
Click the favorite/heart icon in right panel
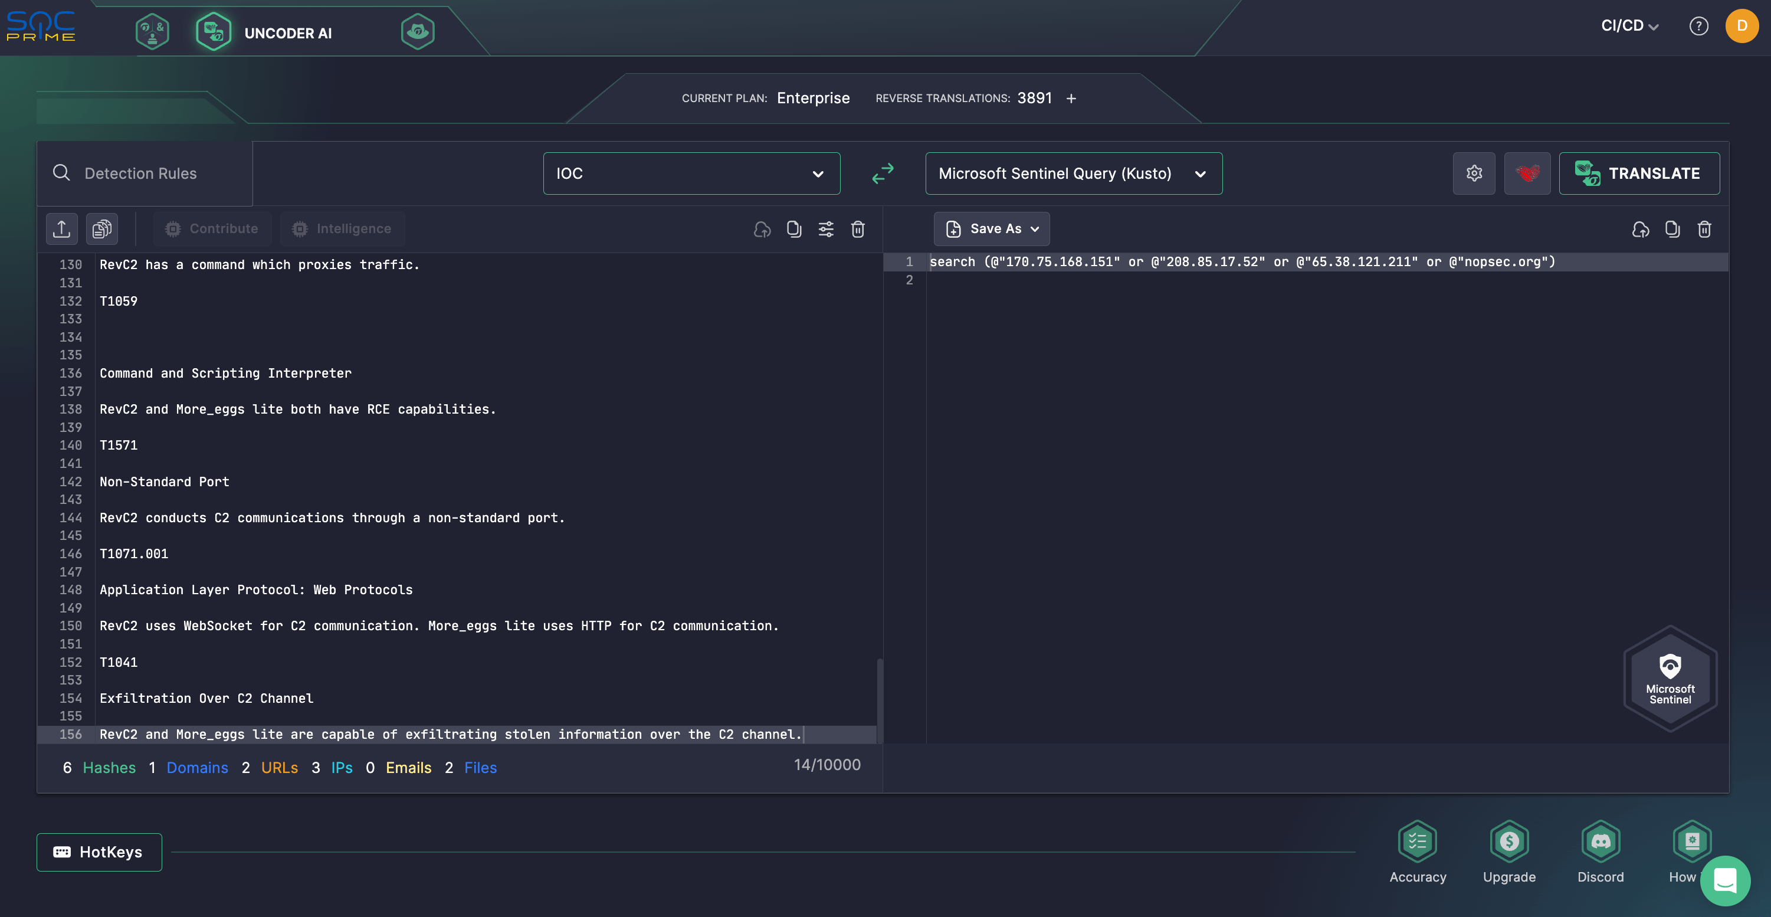(x=1527, y=172)
